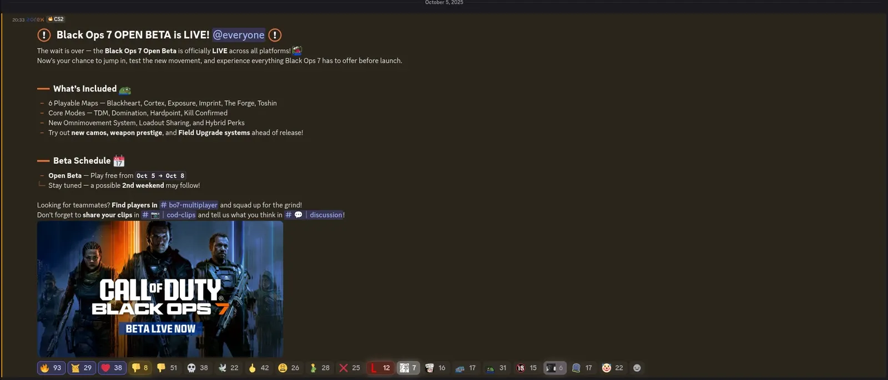Open the Call of Duty beta image

tap(160, 288)
